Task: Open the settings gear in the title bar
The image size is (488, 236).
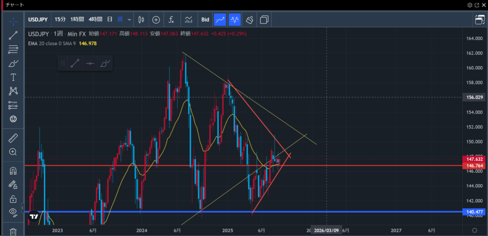Action: (470, 5)
